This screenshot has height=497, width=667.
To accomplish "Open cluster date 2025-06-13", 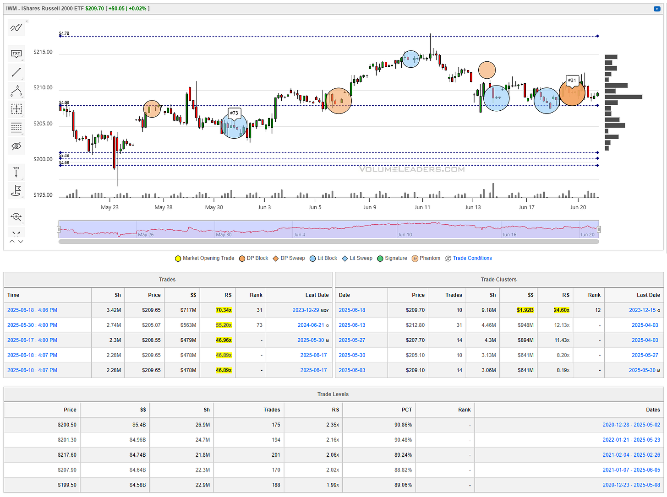I will click(x=352, y=325).
